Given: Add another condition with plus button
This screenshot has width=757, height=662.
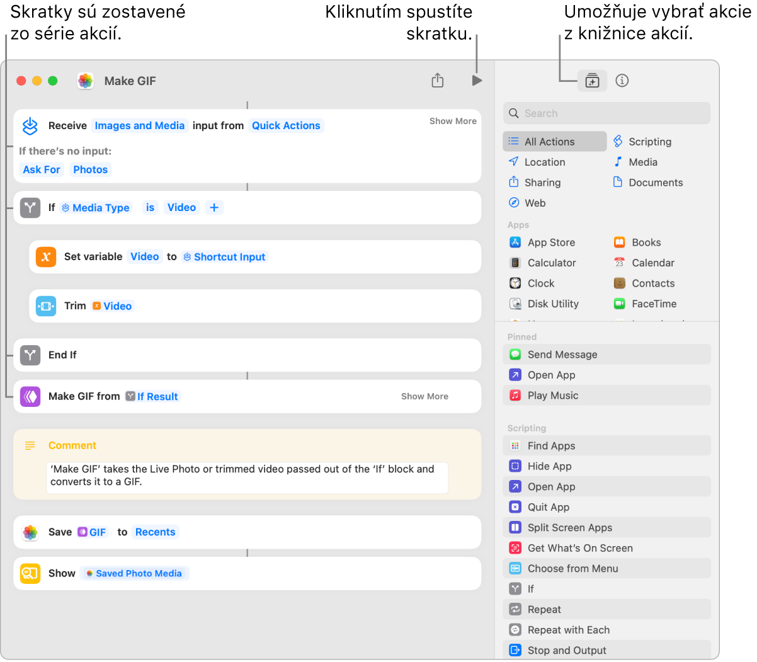Looking at the screenshot, I should (x=214, y=207).
